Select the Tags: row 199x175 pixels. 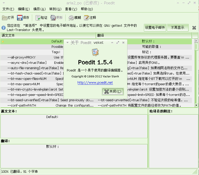pyautogui.click(x=96, y=52)
